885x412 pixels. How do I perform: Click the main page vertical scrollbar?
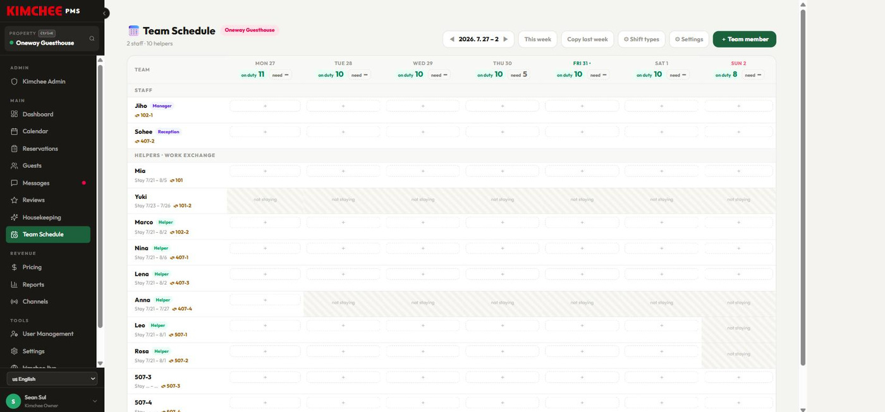pos(803,187)
